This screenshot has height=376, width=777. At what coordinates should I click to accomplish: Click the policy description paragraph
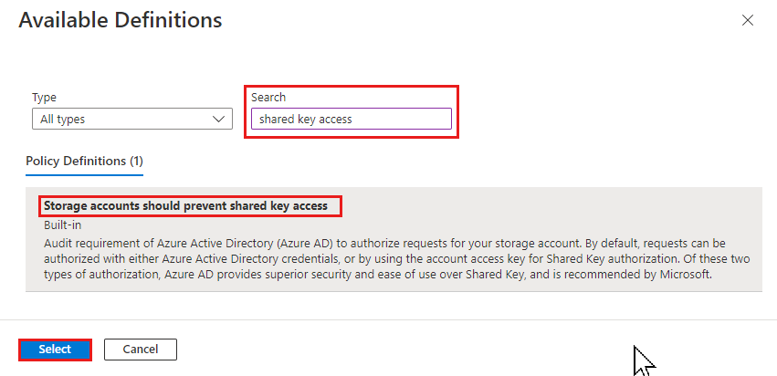(x=396, y=259)
